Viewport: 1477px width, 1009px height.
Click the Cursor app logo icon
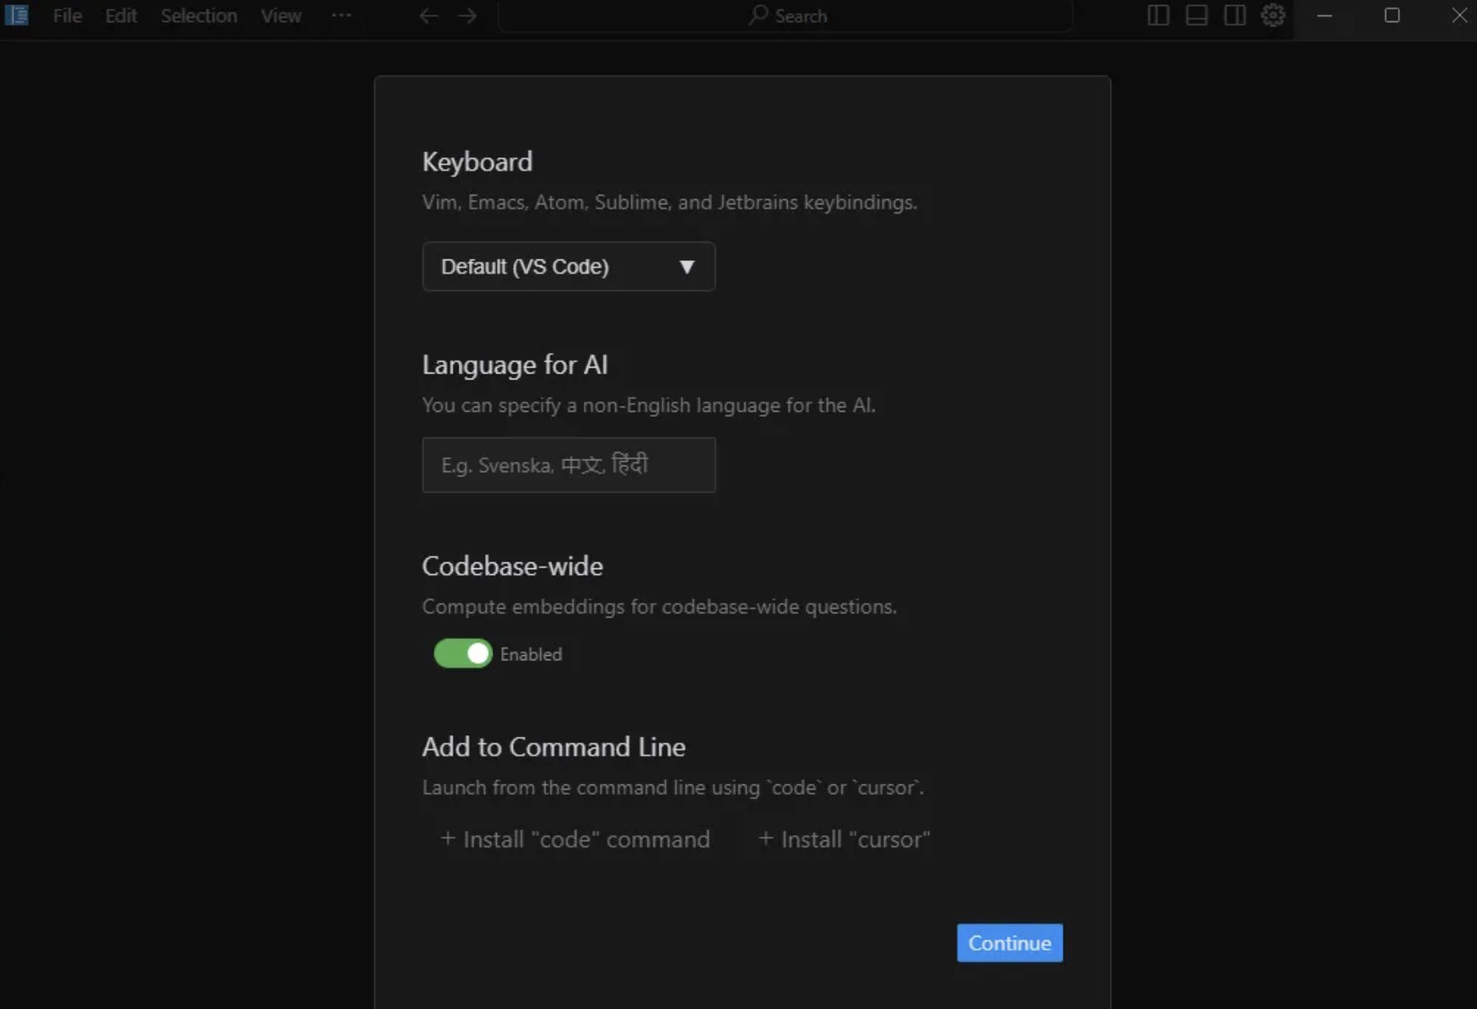coord(17,15)
